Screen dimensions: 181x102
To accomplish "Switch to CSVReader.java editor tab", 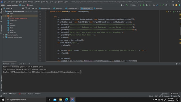I will [x=72, y=9].
